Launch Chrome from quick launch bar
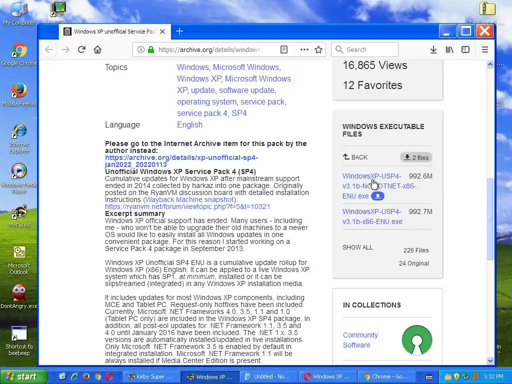The width and height of the screenshot is (512, 384). [97, 376]
